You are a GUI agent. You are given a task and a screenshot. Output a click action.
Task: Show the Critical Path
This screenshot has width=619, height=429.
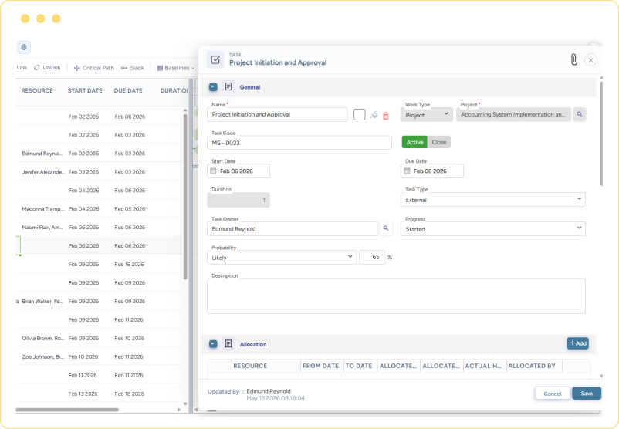point(94,68)
